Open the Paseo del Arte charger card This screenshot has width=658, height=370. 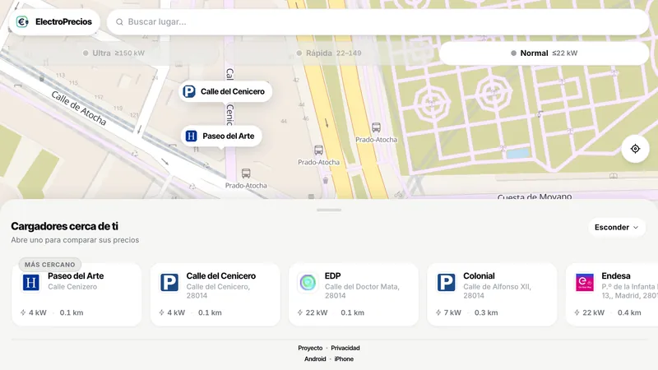pos(76,294)
